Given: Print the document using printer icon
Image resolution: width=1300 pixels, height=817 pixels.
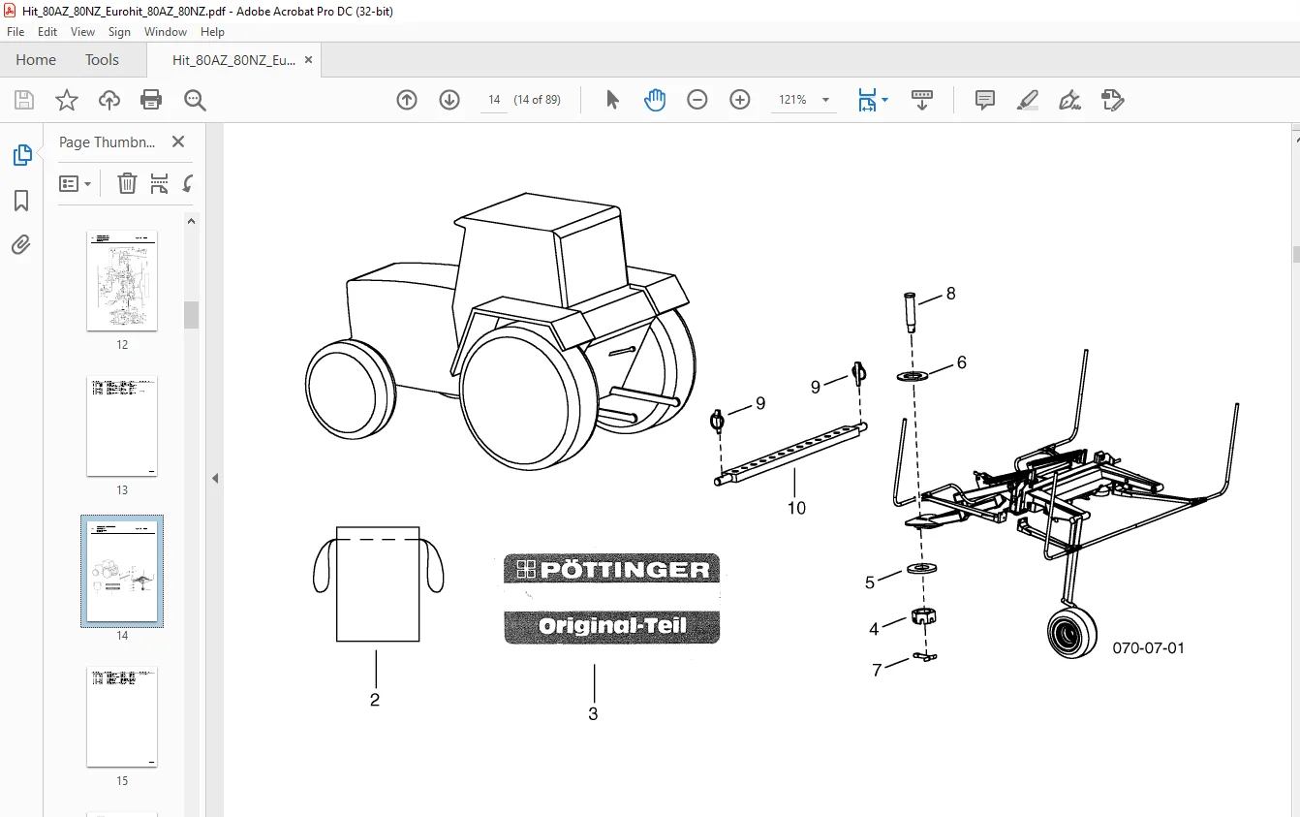Looking at the screenshot, I should [x=151, y=100].
